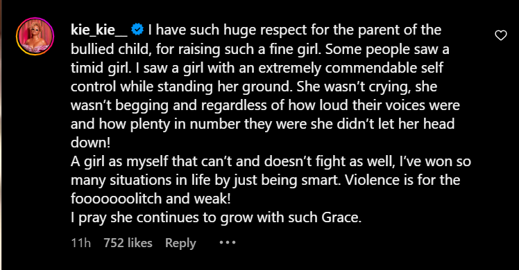Open the three-dot more options menu
519x270 pixels.
pyautogui.click(x=228, y=242)
